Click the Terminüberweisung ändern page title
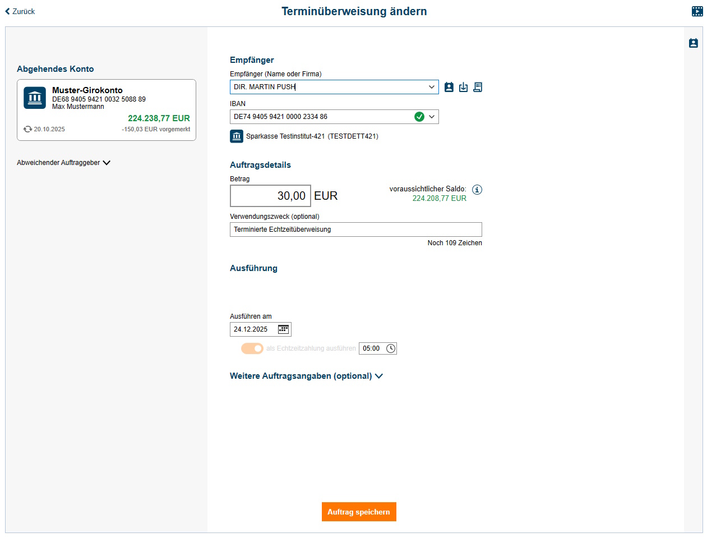 click(x=354, y=11)
